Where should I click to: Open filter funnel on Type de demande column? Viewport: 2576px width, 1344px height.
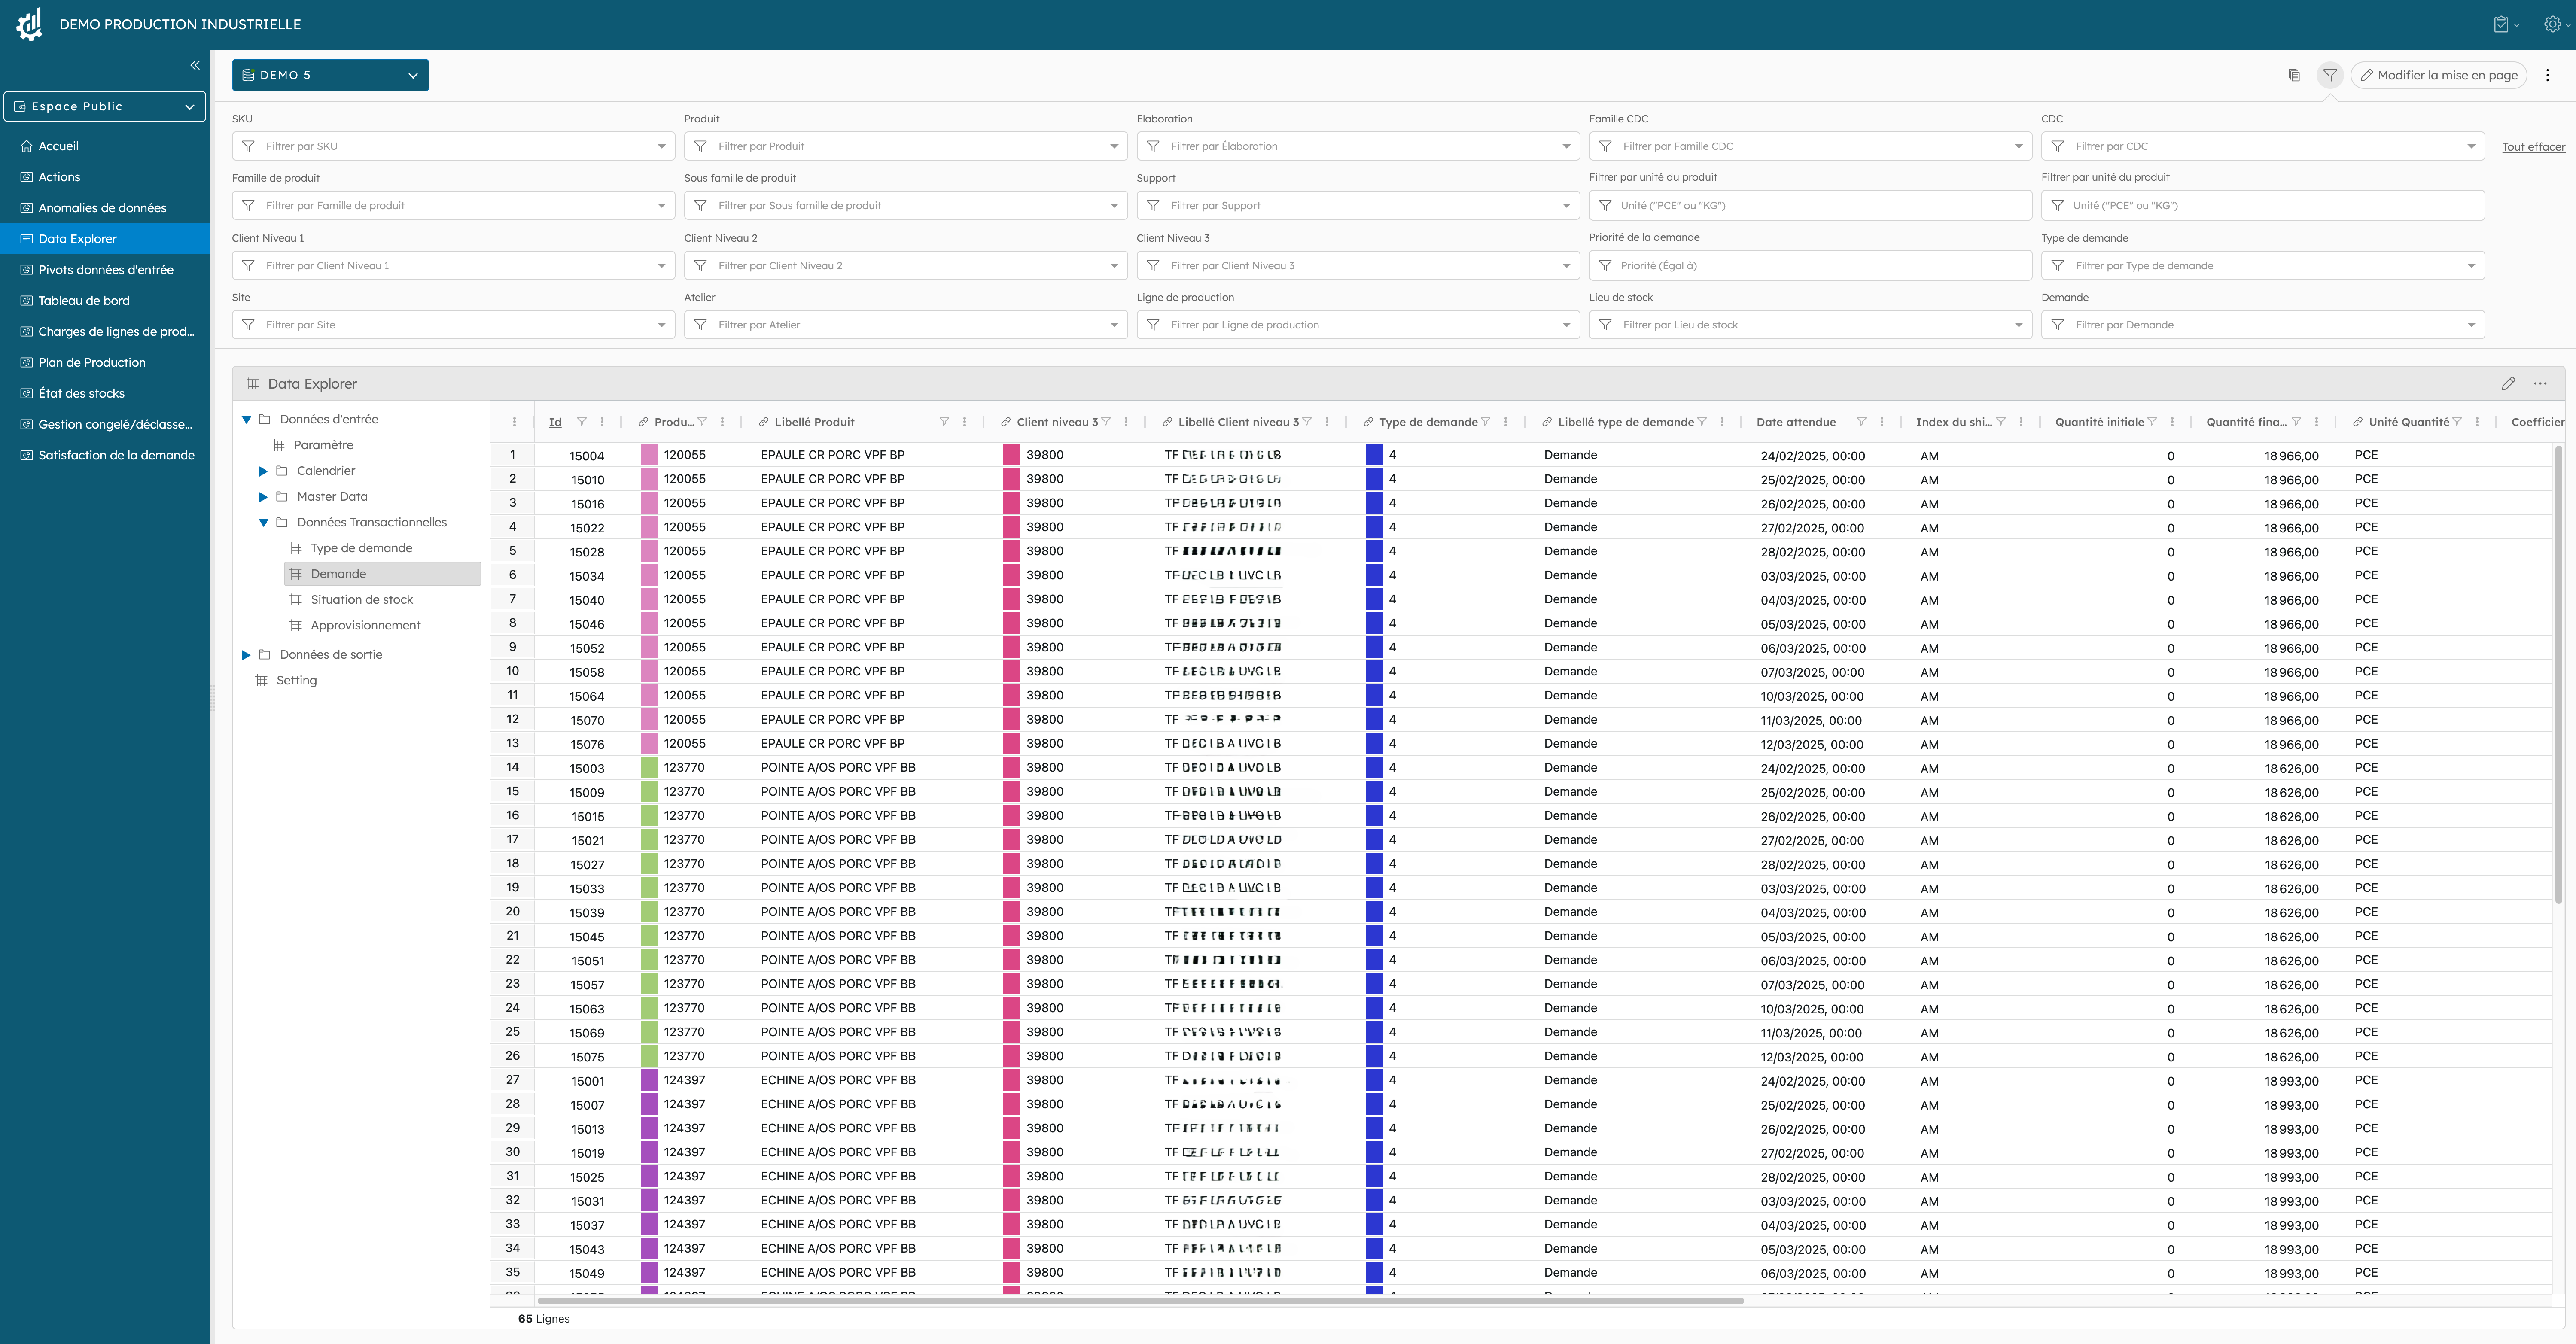[x=1485, y=422]
